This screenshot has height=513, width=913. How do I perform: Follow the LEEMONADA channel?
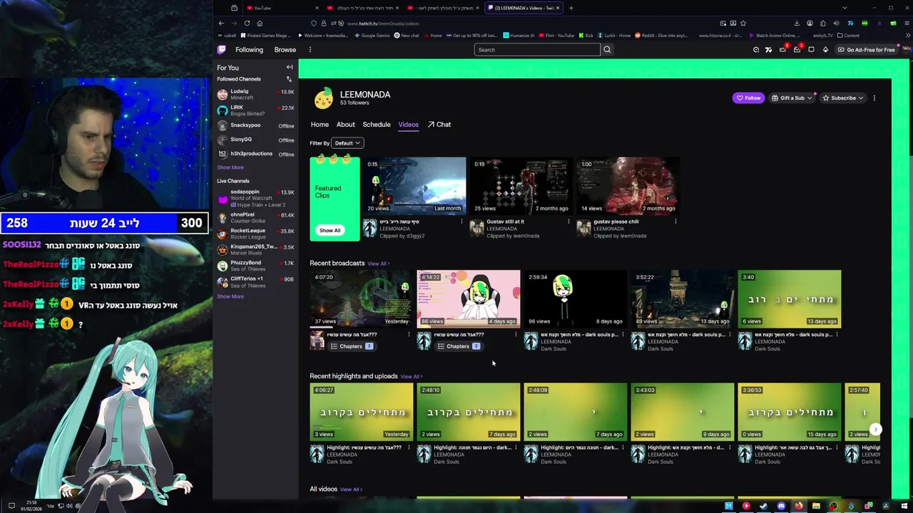tap(748, 98)
